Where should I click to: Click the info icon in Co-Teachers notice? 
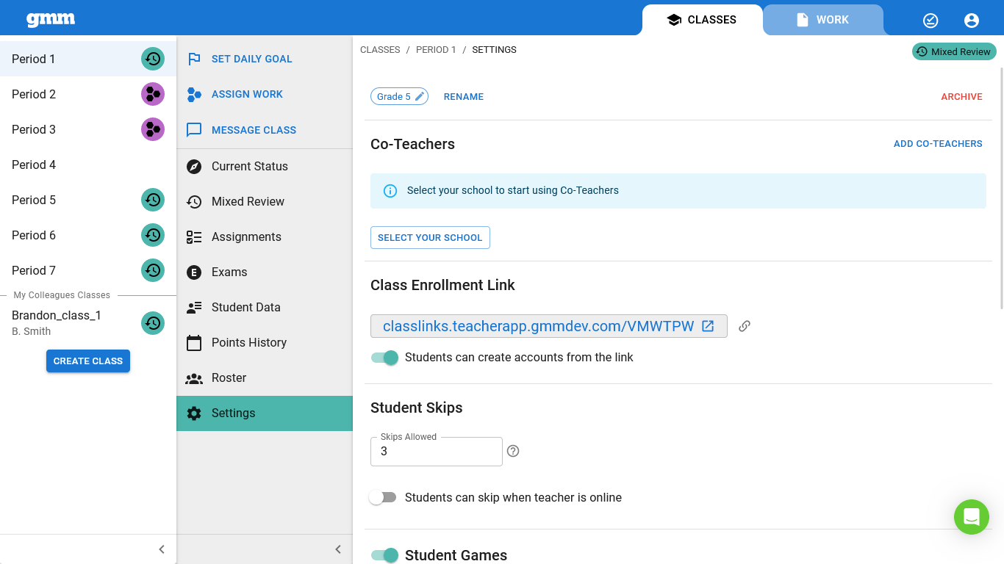pos(390,191)
